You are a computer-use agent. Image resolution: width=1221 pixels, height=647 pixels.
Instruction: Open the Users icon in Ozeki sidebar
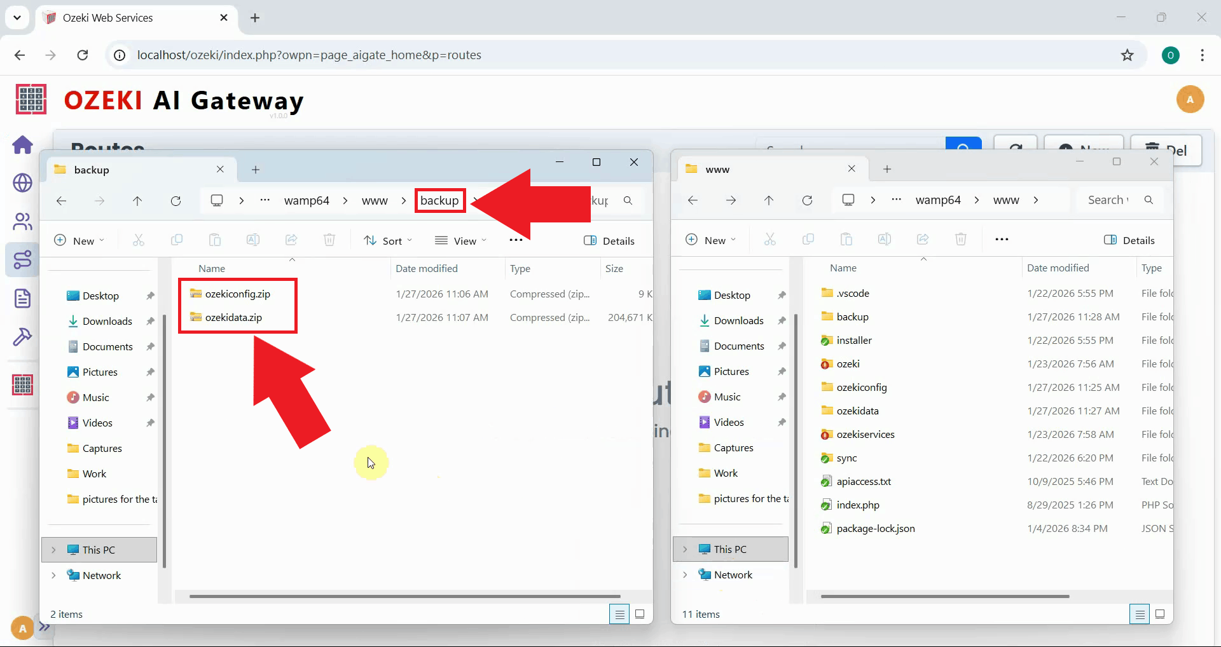tap(23, 221)
